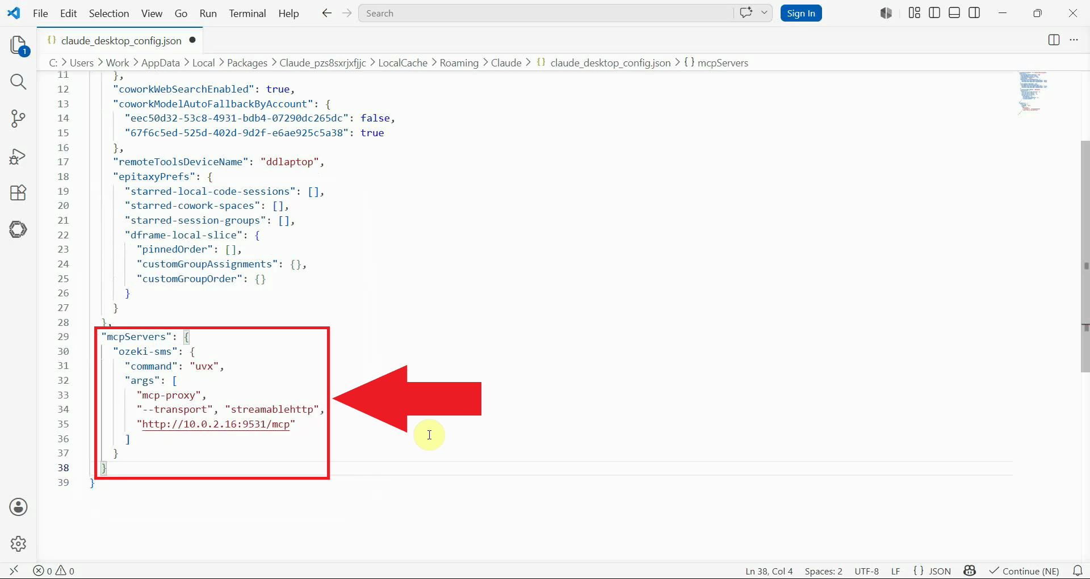Click line number 29 in the gutter
The width and height of the screenshot is (1090, 579).
click(x=63, y=337)
